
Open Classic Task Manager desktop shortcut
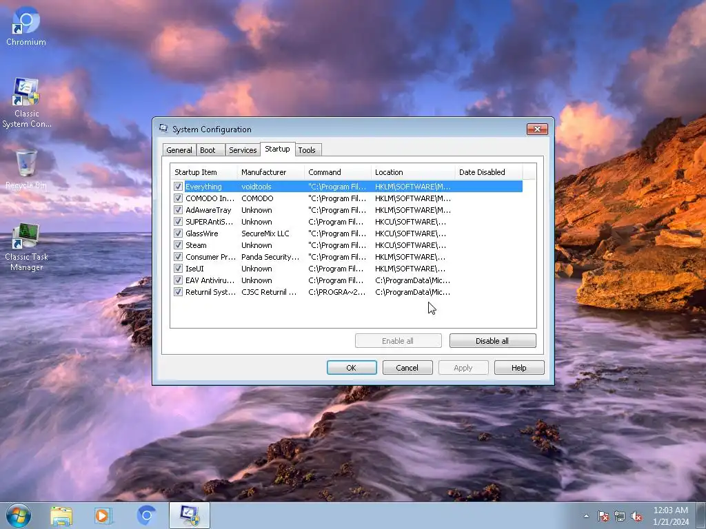(x=26, y=247)
